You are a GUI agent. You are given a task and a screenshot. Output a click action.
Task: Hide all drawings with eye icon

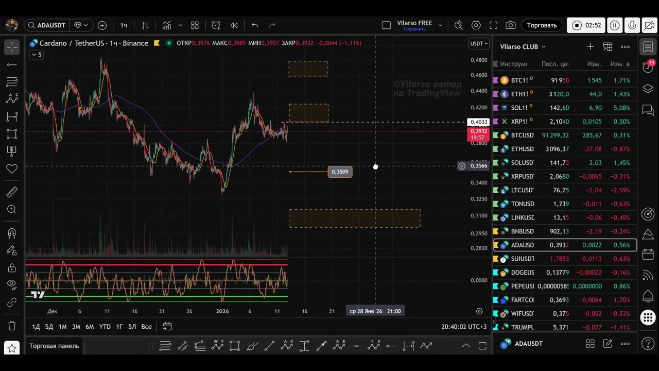pos(12,285)
